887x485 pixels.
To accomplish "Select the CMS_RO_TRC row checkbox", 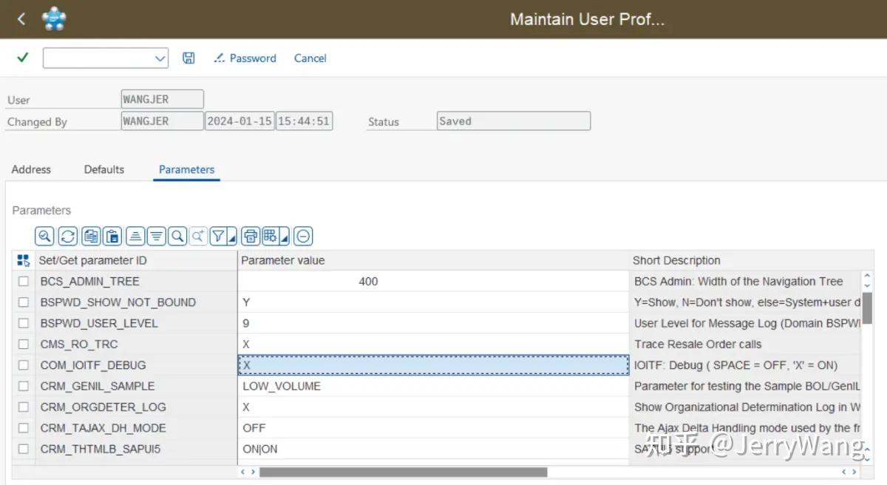I will point(24,344).
